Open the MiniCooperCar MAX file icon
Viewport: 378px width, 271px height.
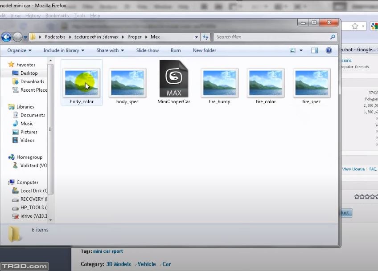(174, 79)
